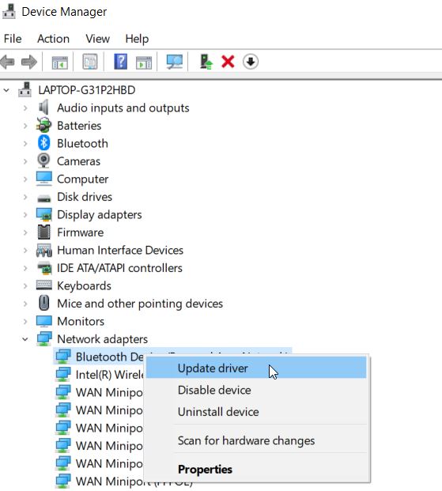
Task: Click the red X Uninstall device icon
Action: [228, 62]
